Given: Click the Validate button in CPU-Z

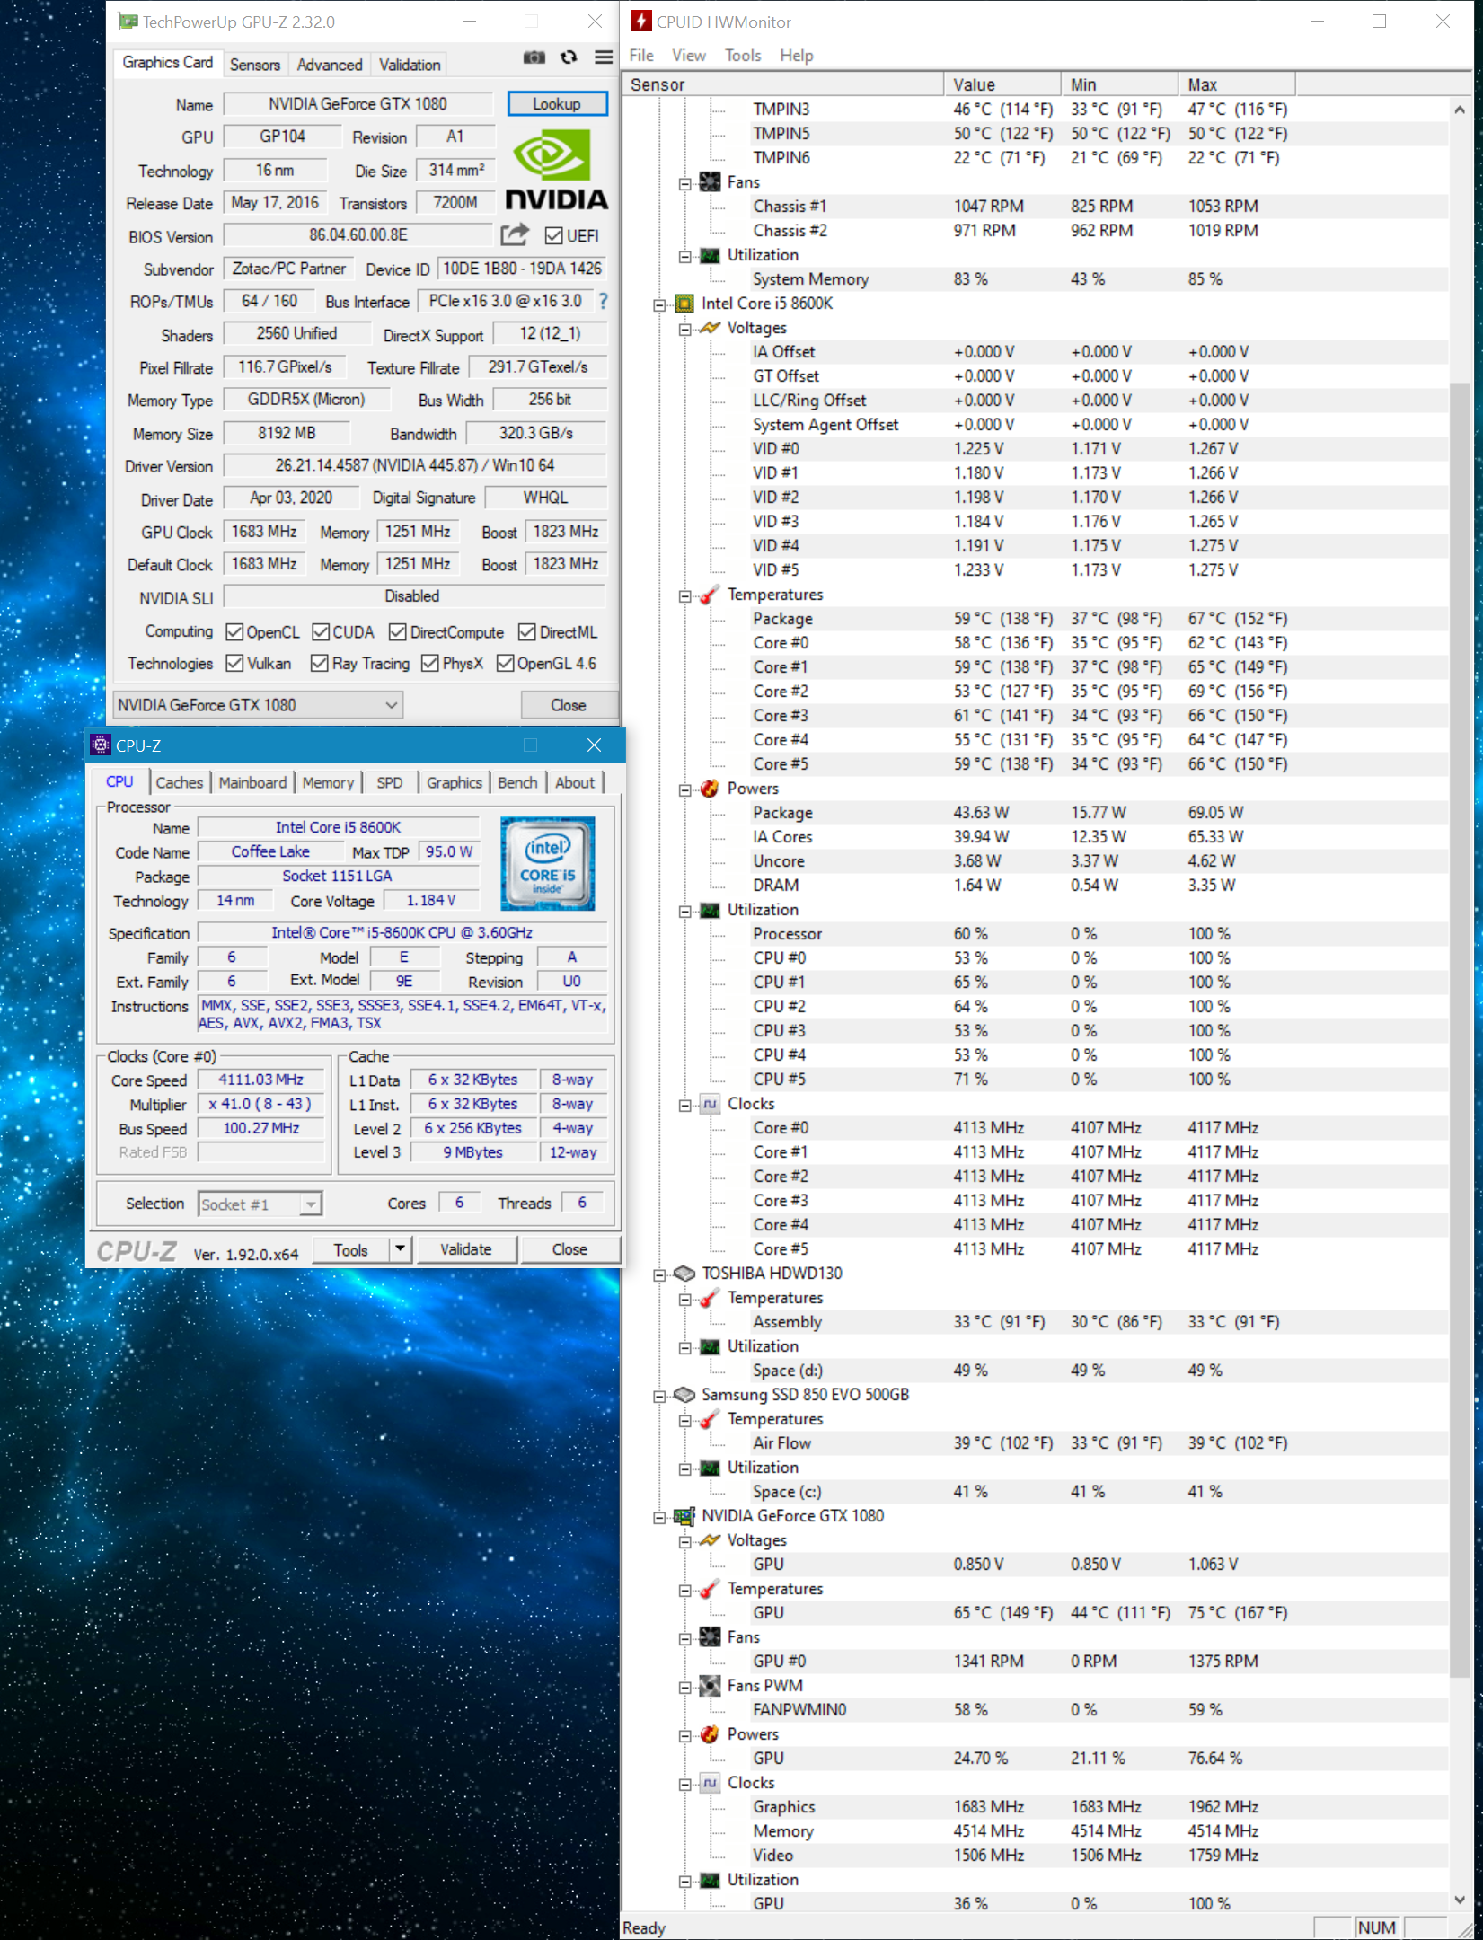Looking at the screenshot, I should tap(466, 1249).
